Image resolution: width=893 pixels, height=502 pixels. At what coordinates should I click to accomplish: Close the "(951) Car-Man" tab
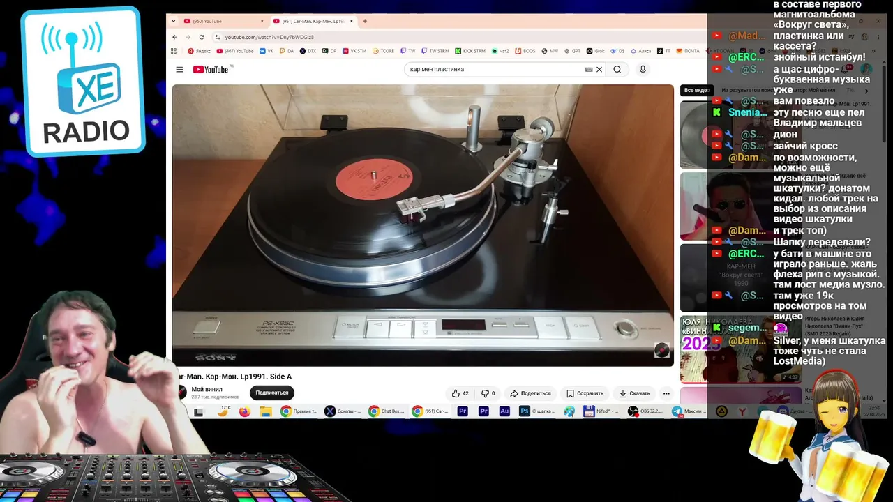click(x=352, y=21)
